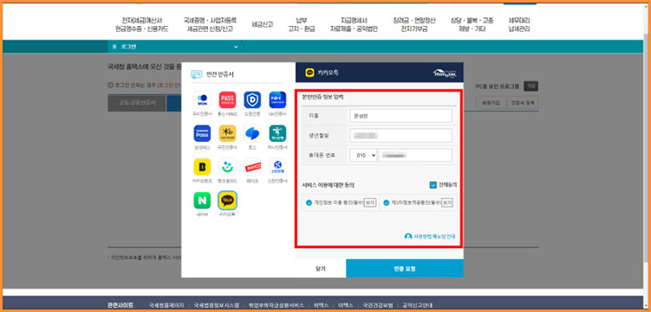This screenshot has width=651, height=312.
Task: Click the 인증서 등록 button
Action: tap(523, 102)
